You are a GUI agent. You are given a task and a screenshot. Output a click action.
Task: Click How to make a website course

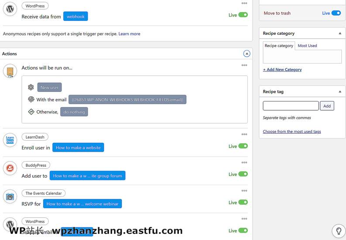(x=78, y=147)
